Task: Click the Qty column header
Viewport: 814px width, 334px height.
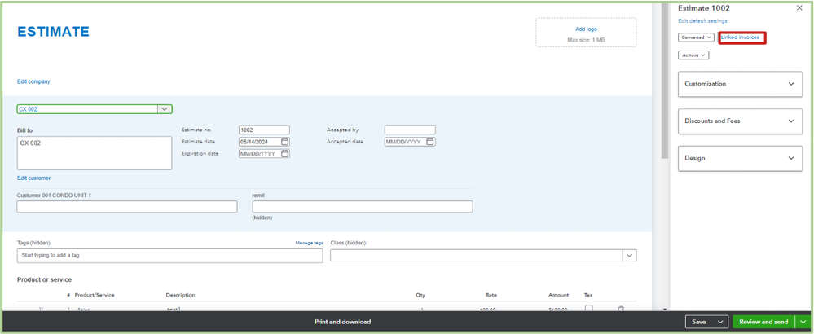Action: coord(420,295)
